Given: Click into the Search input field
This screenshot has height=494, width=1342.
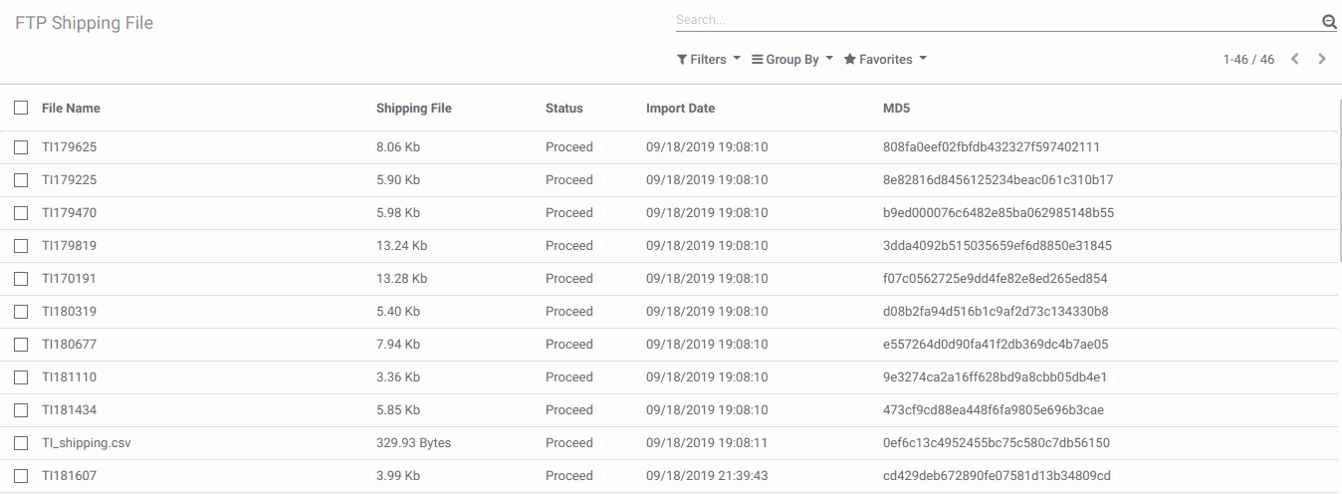Looking at the screenshot, I should 996,20.
